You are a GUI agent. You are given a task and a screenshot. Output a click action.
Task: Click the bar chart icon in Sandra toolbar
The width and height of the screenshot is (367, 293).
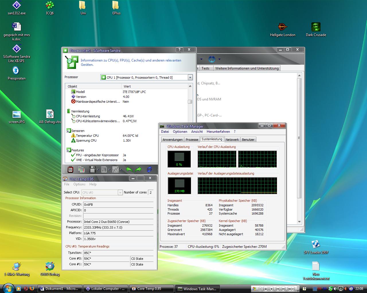coord(104,169)
